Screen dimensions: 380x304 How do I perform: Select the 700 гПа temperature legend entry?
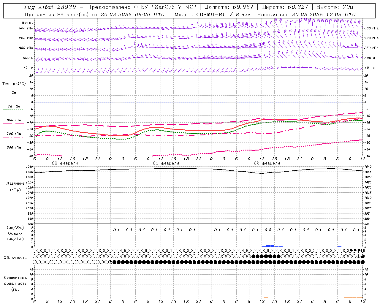tap(14, 134)
